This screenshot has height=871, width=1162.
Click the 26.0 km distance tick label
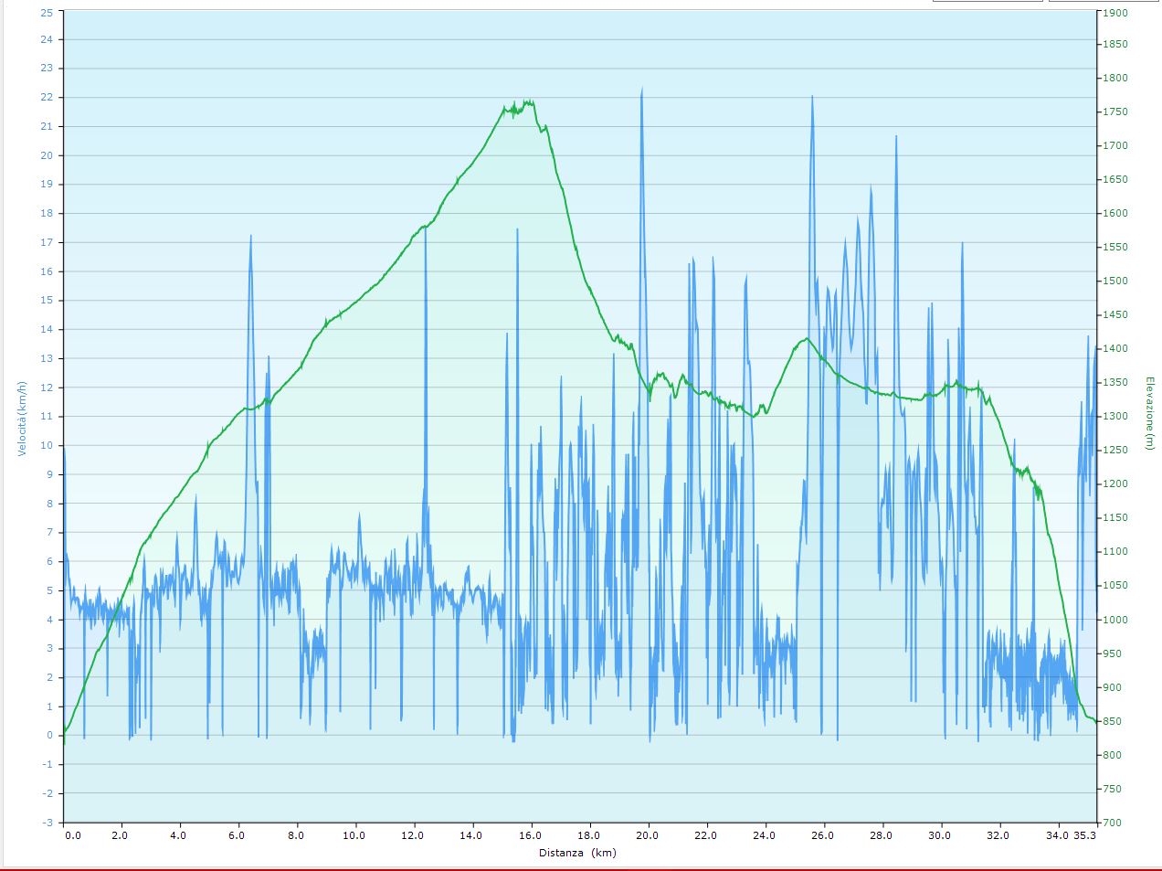coord(822,835)
